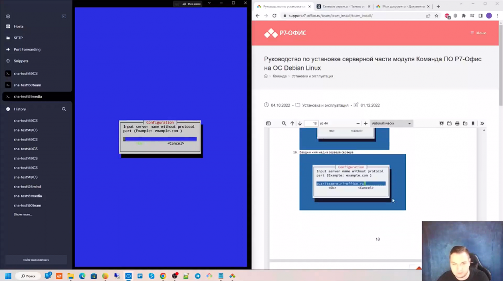503x281 pixels.
Task: Click the Р7-Офис logo
Action: [285, 33]
